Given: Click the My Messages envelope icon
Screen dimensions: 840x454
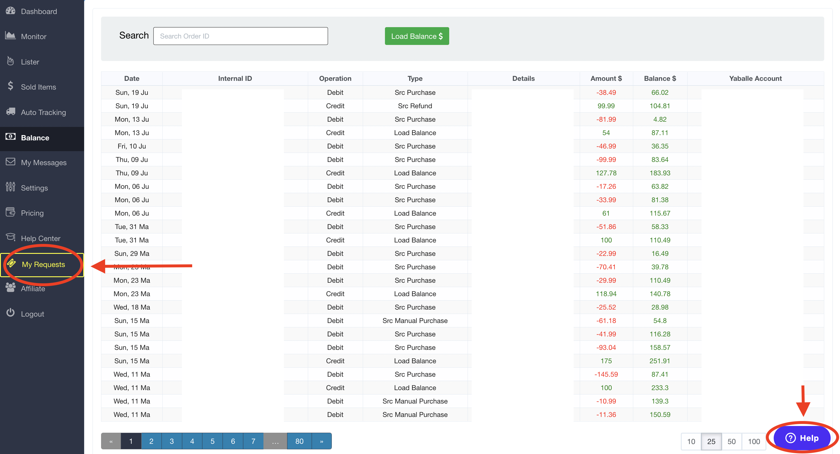Looking at the screenshot, I should coord(11,162).
